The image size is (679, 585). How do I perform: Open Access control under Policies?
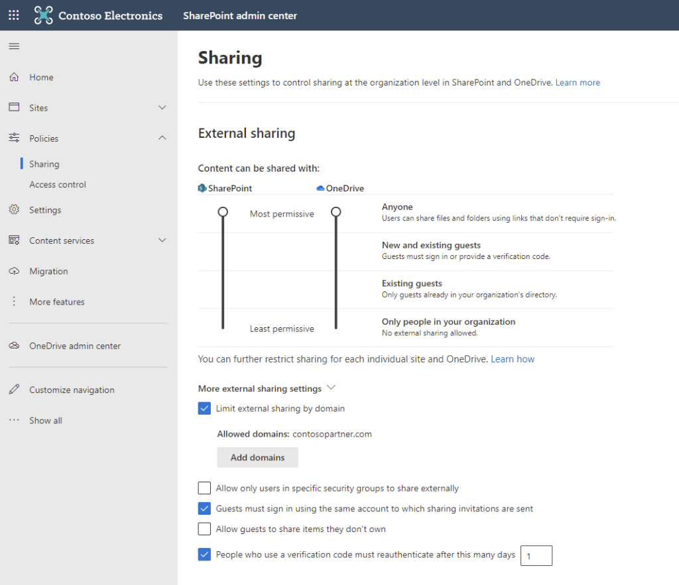coord(58,185)
